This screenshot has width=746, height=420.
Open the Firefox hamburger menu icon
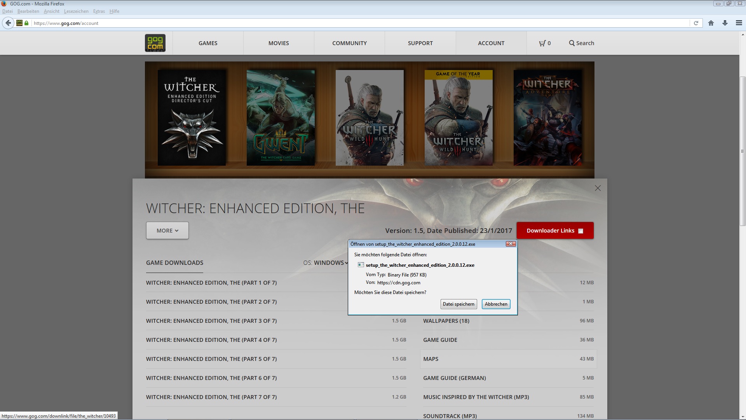coord(739,23)
